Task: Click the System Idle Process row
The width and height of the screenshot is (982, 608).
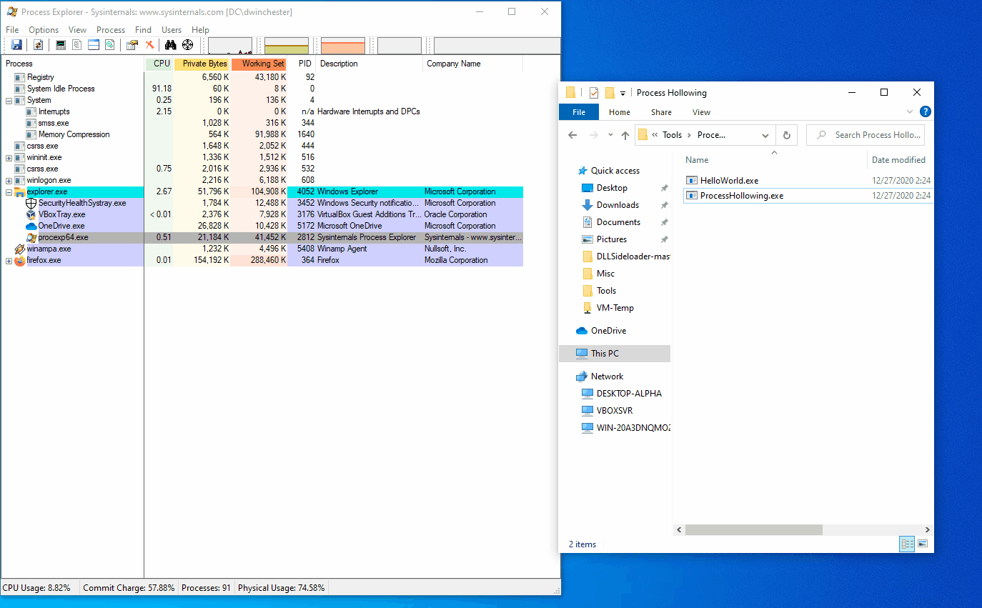Action: 262,89
